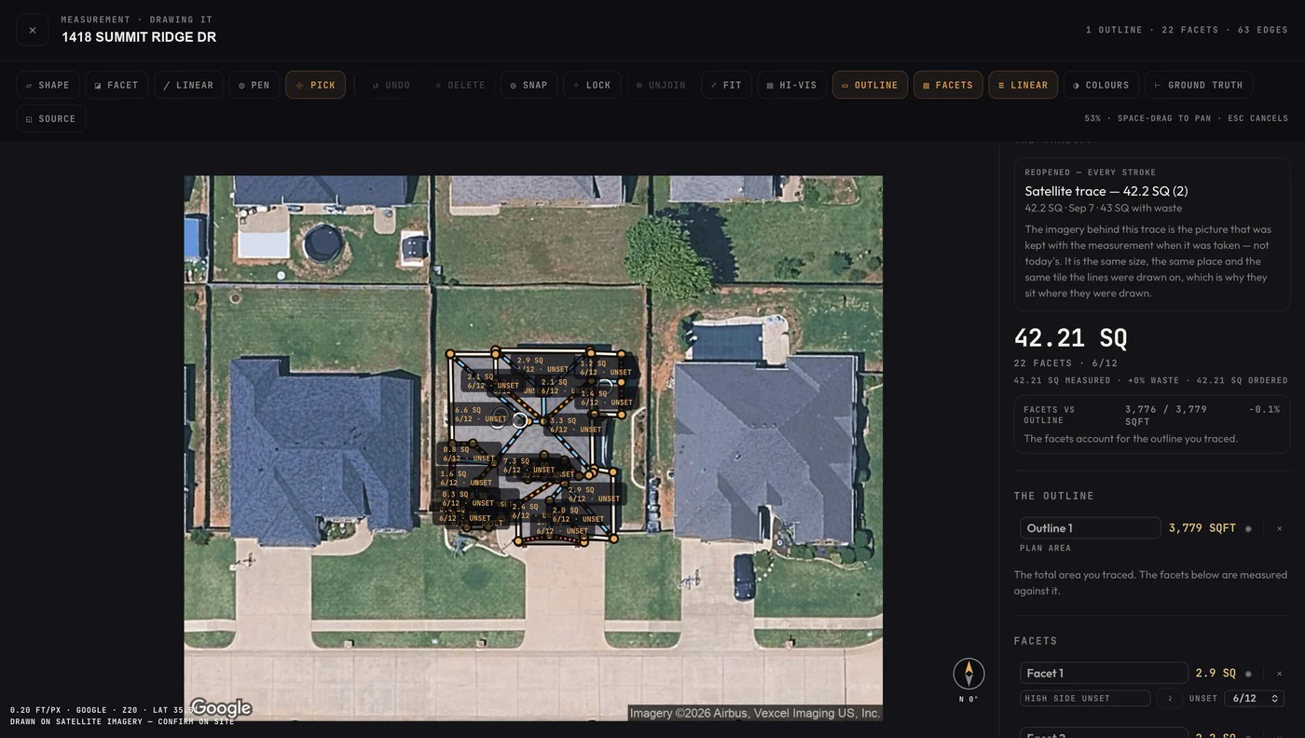
Task: Click the Delete toolbar button
Action: 460,85
